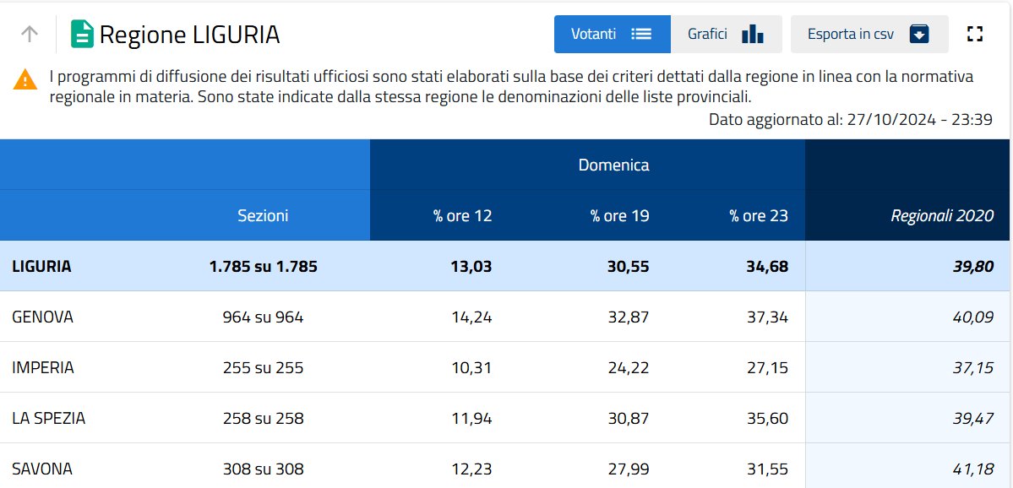The width and height of the screenshot is (1013, 488).
Task: Enter fullscreen with the expand icon
Action: 975,34
